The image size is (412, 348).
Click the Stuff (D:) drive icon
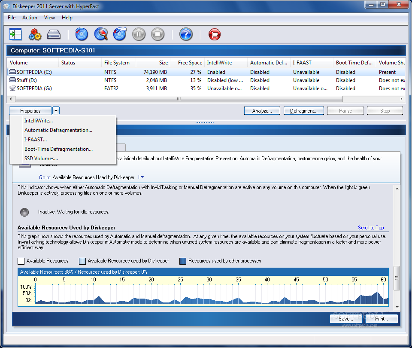[x=12, y=80]
